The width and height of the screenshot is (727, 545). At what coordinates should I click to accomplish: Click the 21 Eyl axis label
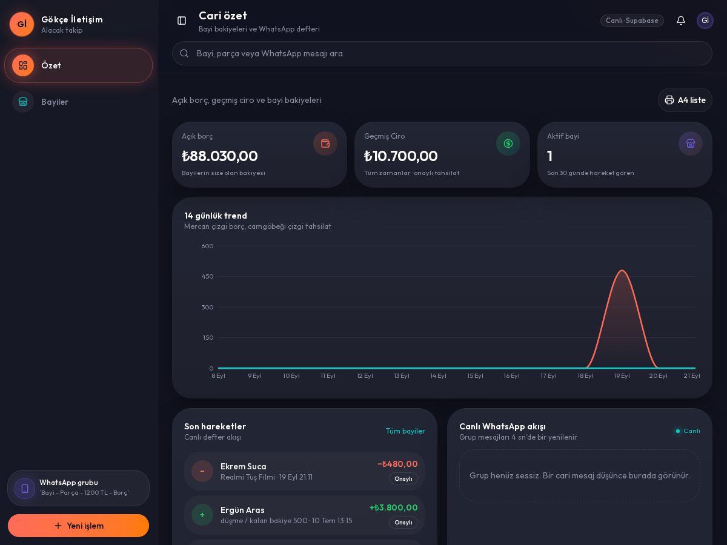(692, 375)
